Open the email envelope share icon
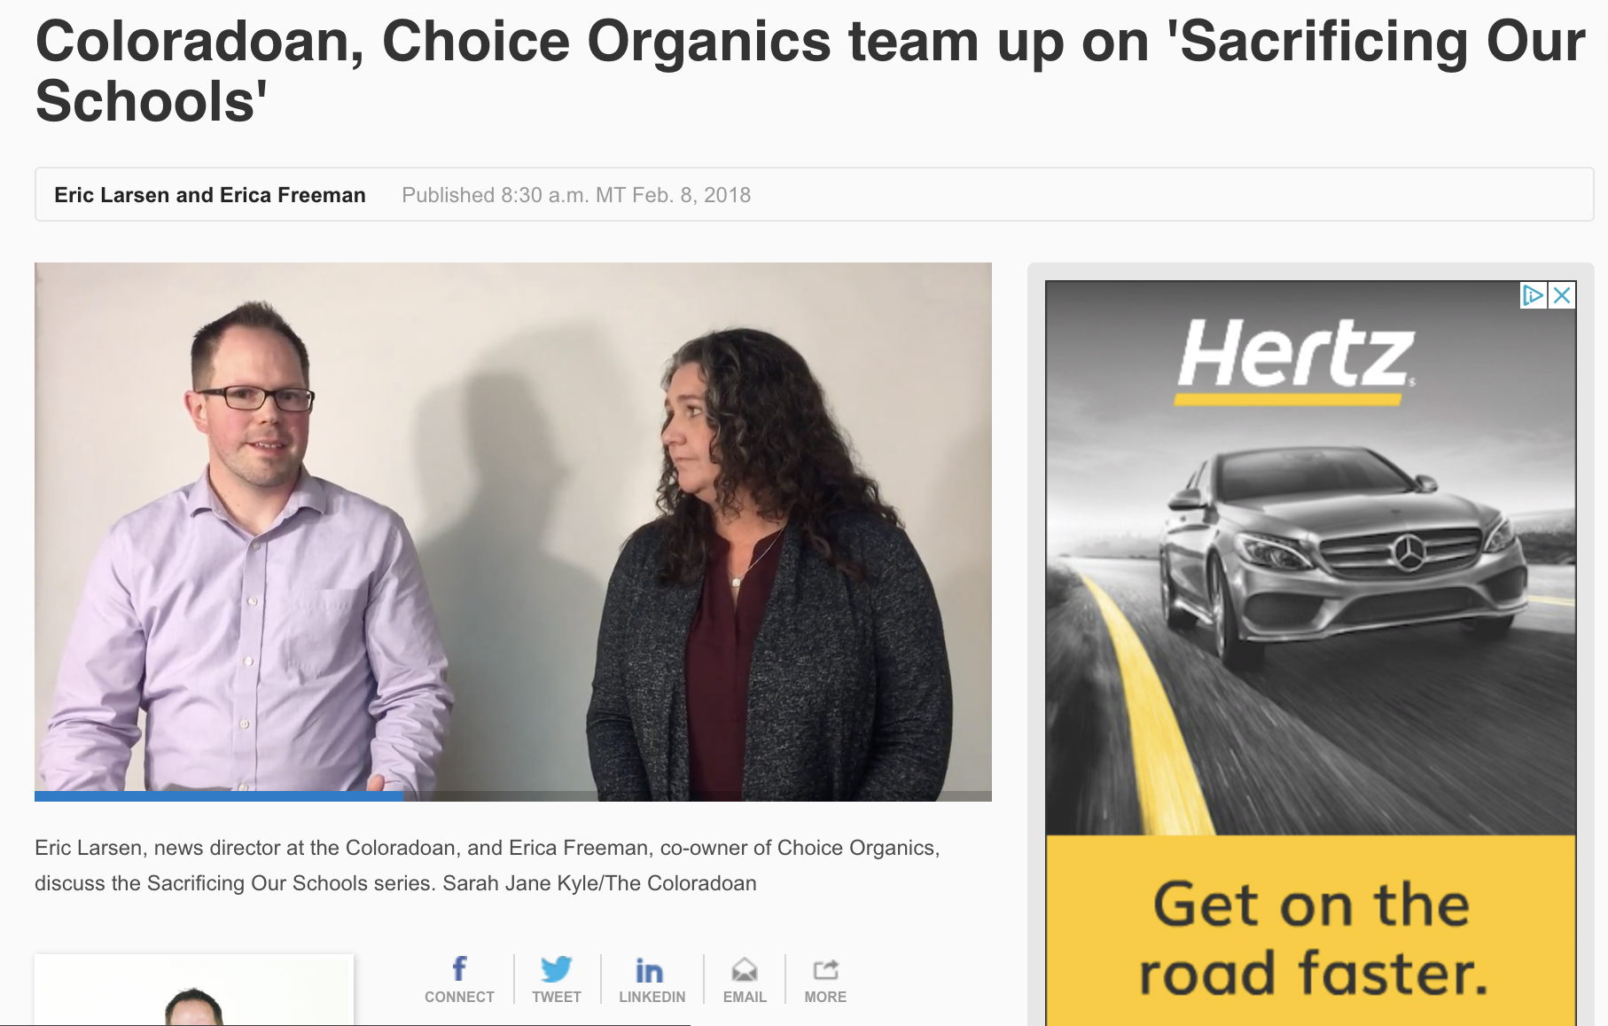The height and width of the screenshot is (1026, 1608). [745, 970]
